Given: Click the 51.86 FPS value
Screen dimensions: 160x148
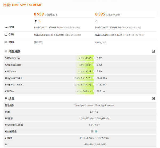Looking at the screenshot, I should [x=86, y=85].
